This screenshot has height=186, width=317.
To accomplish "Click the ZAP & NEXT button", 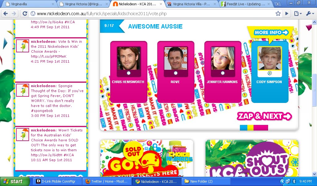I will pos(264,116).
